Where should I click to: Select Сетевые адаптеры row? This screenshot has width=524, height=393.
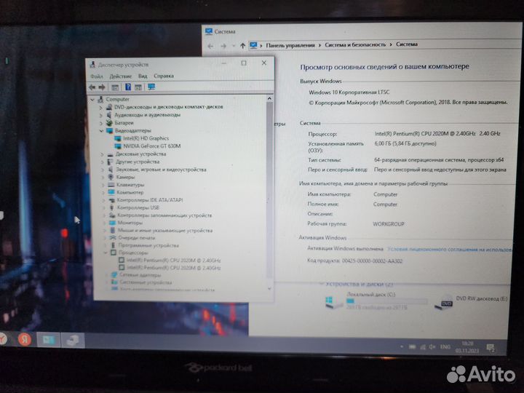140,275
